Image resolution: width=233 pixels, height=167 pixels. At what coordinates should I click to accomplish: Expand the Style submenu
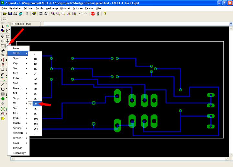[18, 58]
